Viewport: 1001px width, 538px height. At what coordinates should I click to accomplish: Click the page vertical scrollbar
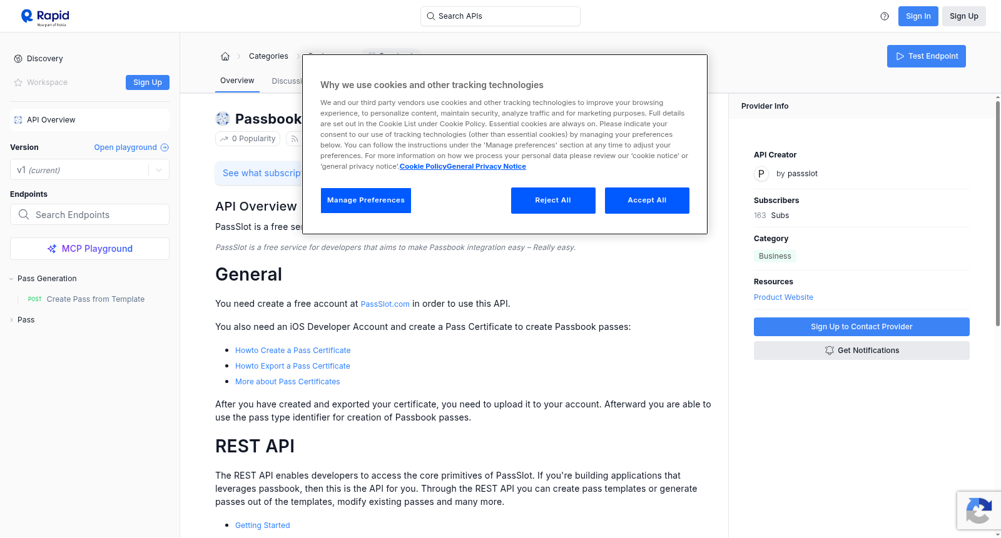pos(997,212)
